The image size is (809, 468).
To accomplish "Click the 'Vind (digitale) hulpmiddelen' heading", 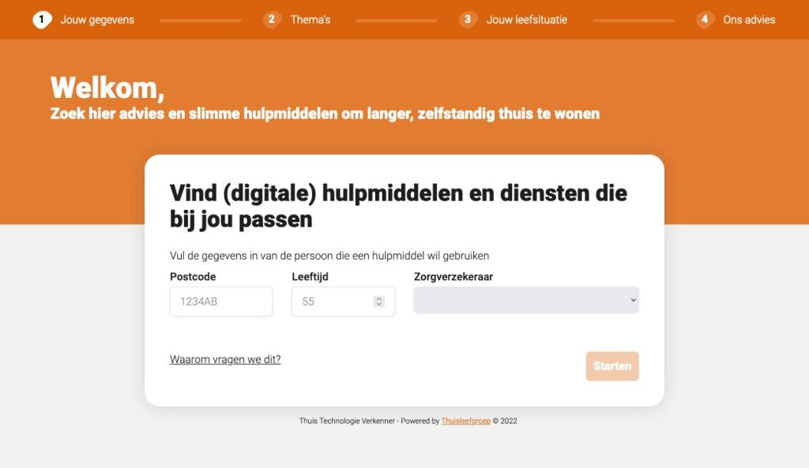I will pyautogui.click(x=398, y=206).
